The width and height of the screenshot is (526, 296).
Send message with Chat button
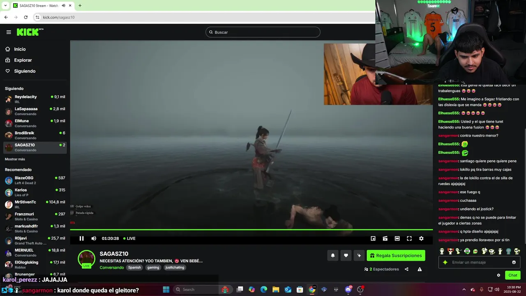513,275
